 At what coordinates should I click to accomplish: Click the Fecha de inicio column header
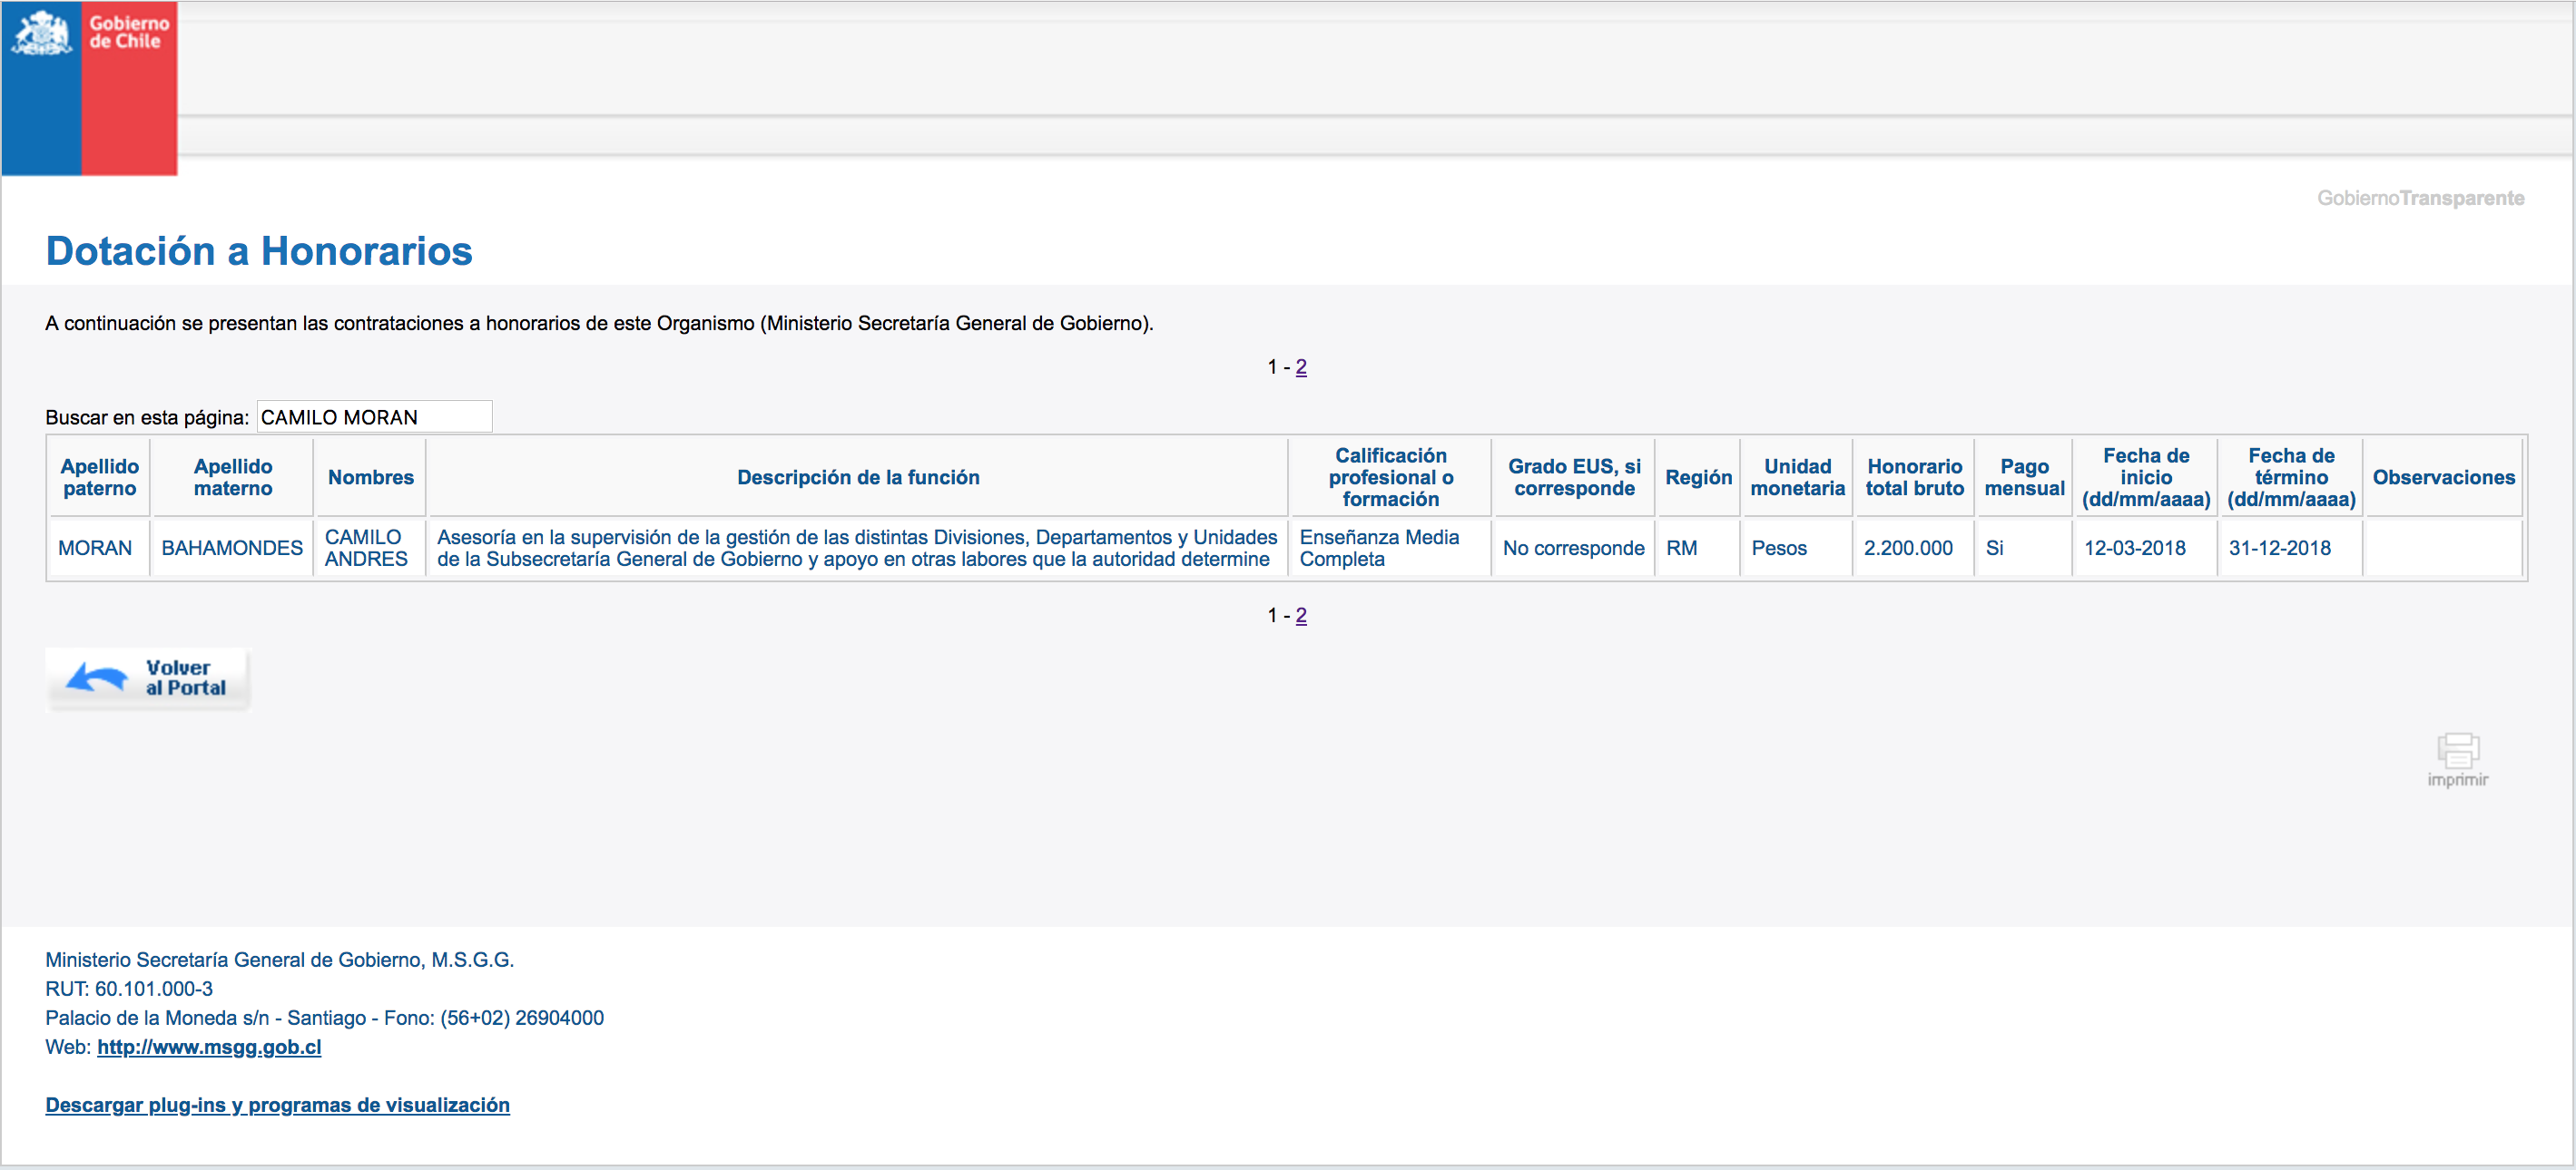(2145, 478)
